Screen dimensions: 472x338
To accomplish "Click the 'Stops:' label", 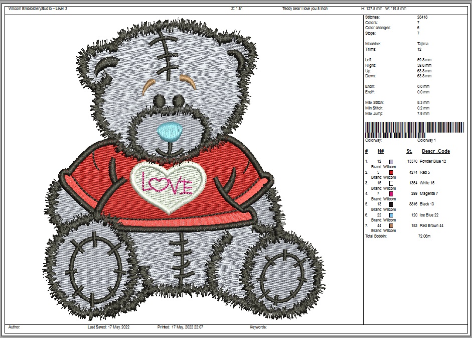I will click(370, 33).
